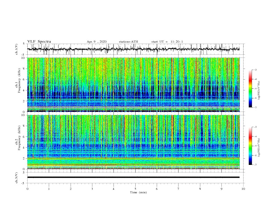Select the "start UT = 11:20: 1" text
Screen dimensions: 274x212
(167, 42)
